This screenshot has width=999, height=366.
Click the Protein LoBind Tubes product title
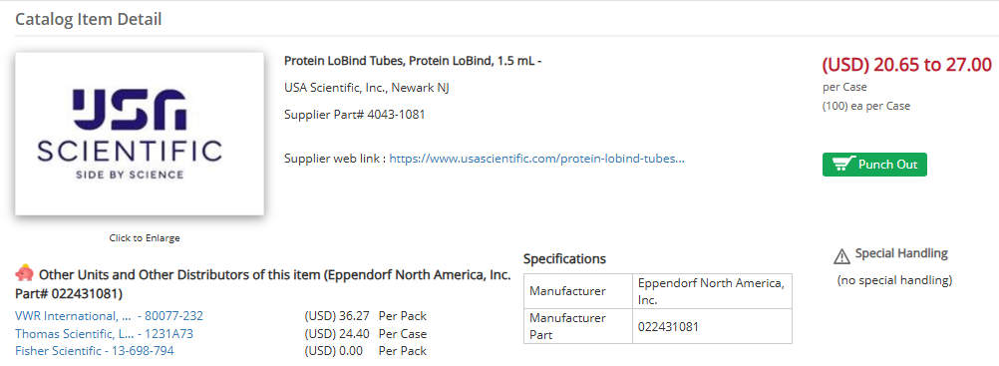click(413, 61)
